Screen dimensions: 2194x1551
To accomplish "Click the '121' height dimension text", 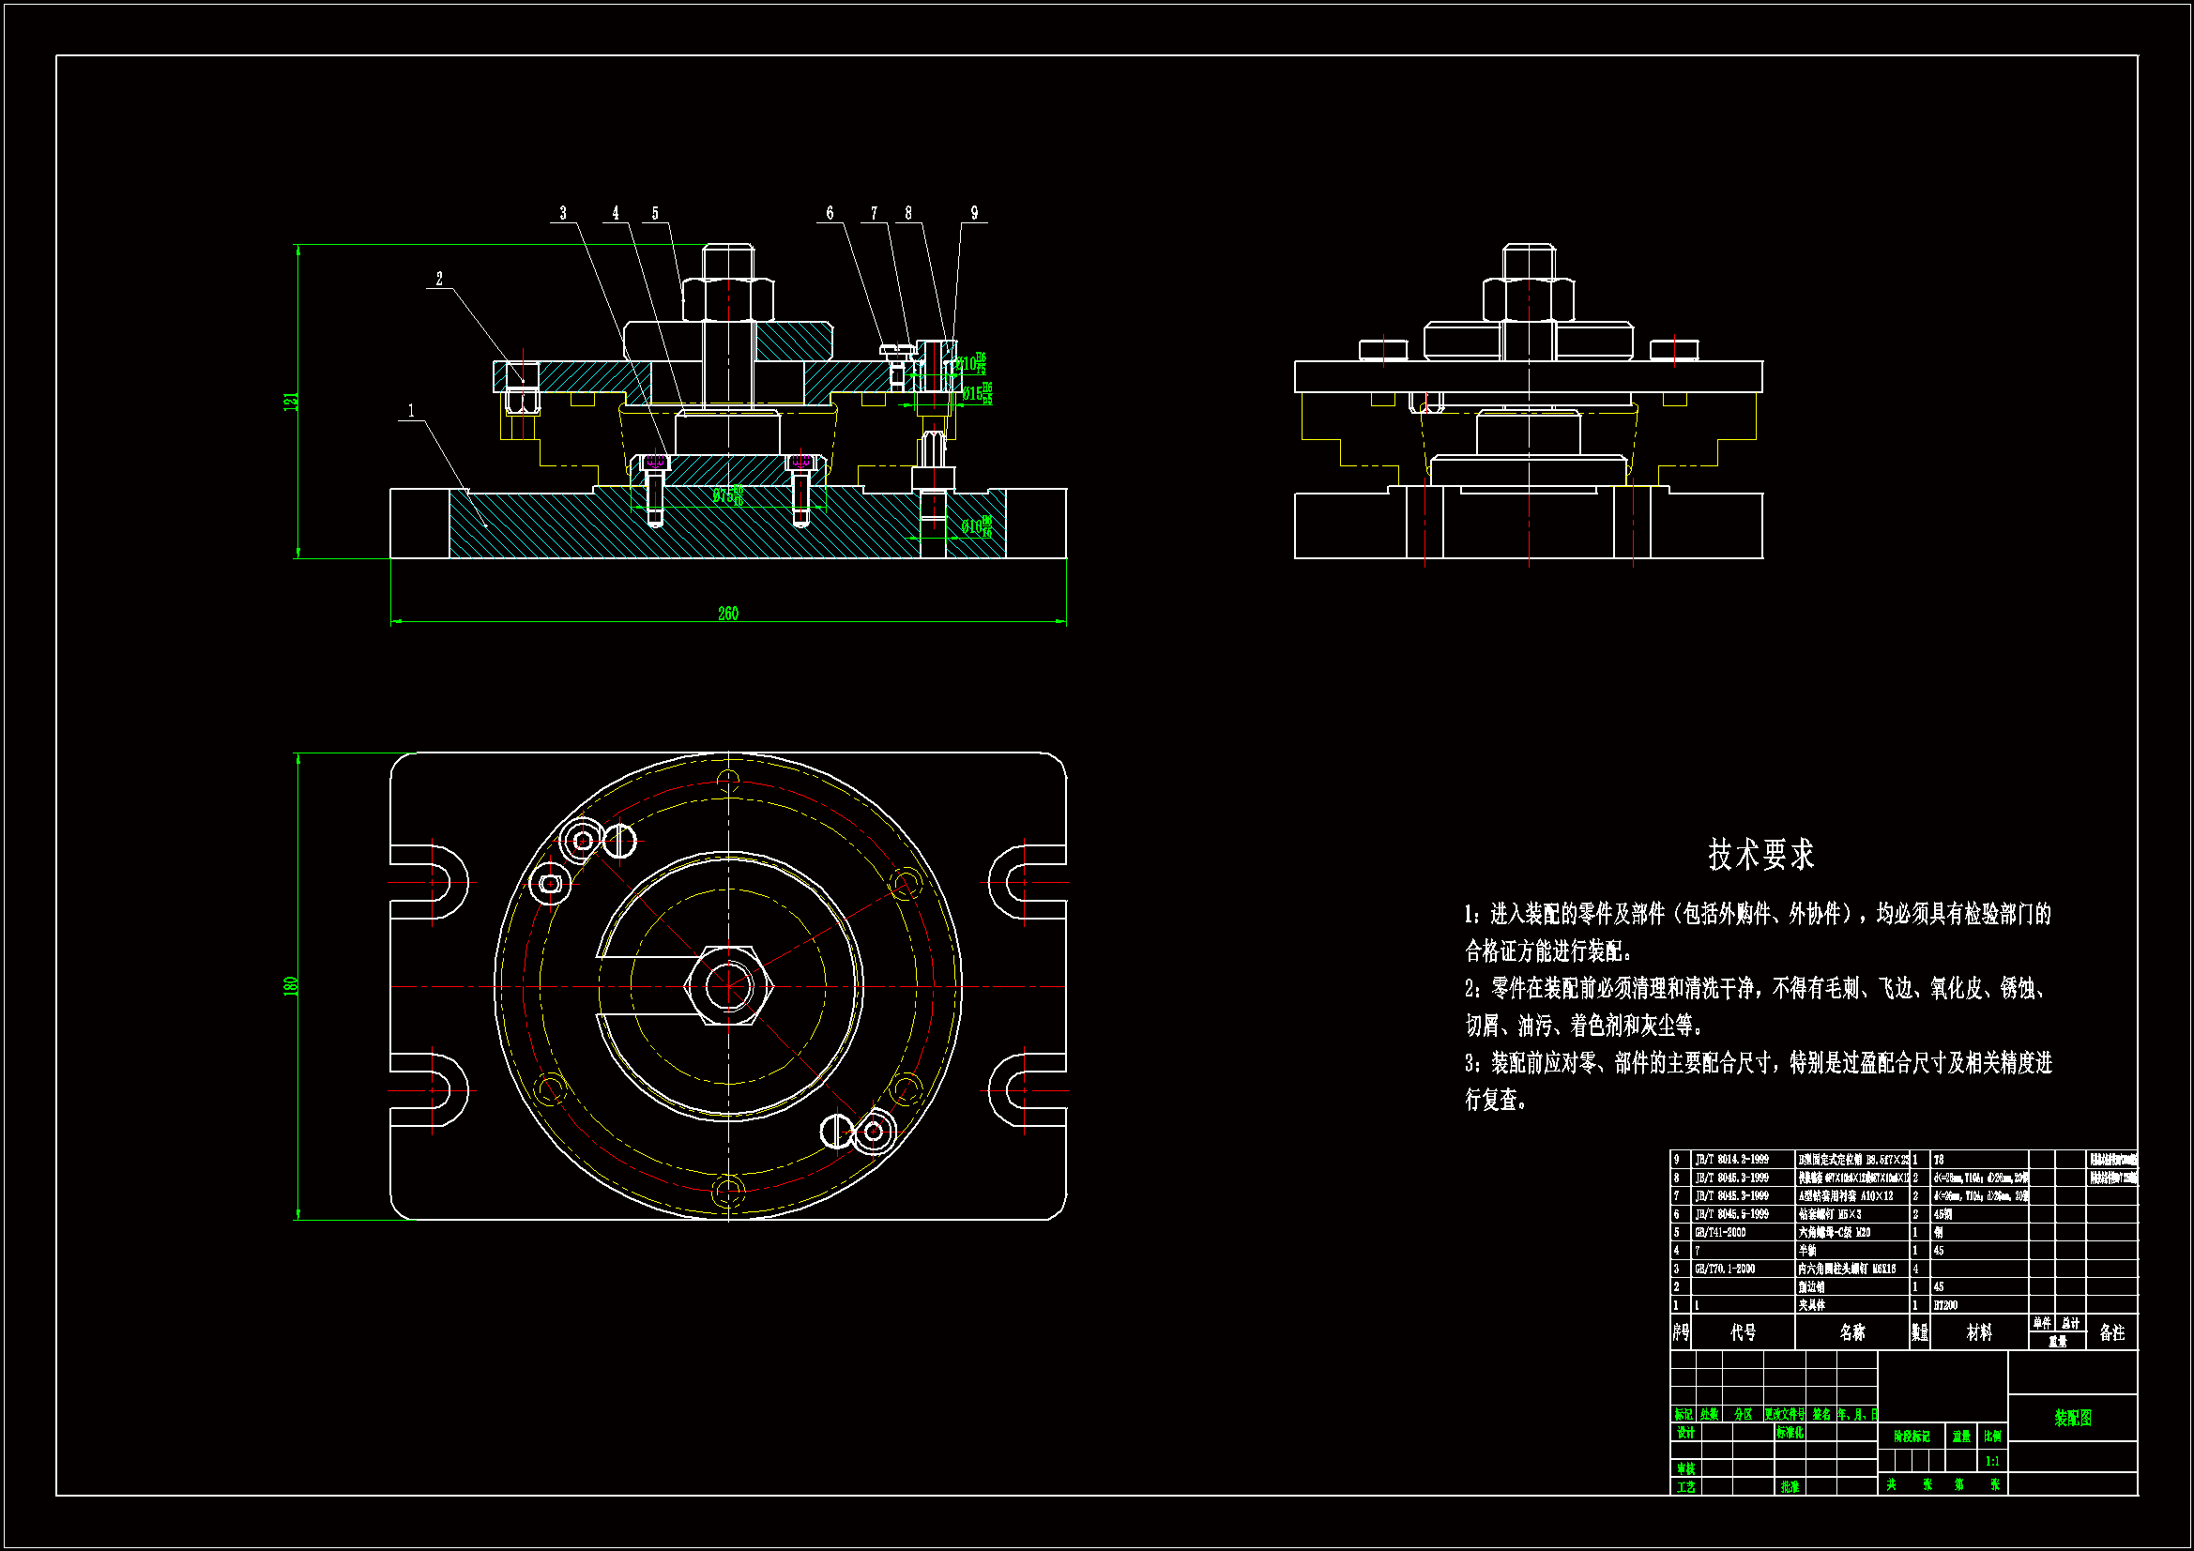I will (291, 402).
